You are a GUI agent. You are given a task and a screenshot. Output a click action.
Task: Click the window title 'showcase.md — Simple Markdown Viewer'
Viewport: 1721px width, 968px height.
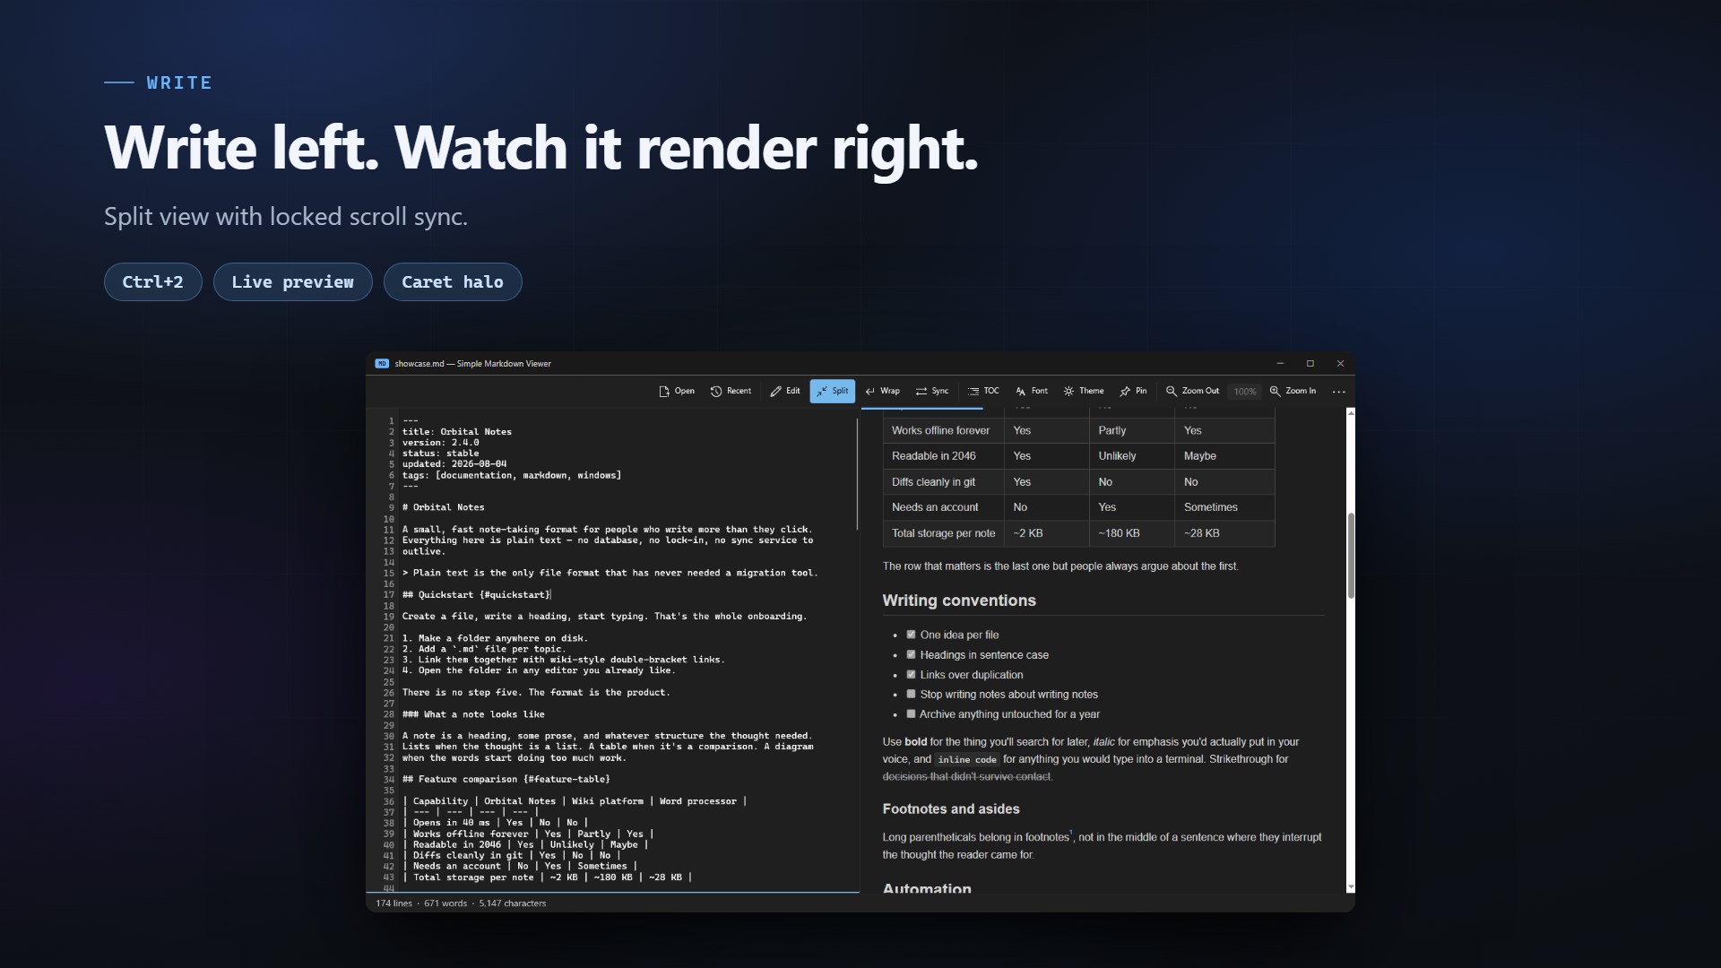[x=472, y=364]
